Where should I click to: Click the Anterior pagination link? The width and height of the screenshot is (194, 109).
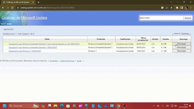pos(177,34)
